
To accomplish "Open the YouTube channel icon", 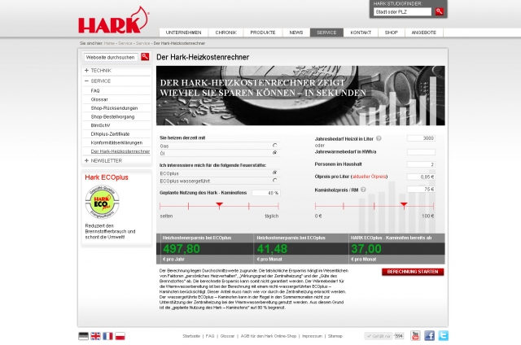I will pos(415,336).
